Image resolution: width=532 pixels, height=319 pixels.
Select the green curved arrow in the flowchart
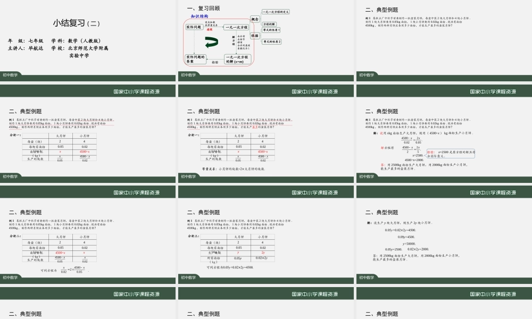pos(211,41)
